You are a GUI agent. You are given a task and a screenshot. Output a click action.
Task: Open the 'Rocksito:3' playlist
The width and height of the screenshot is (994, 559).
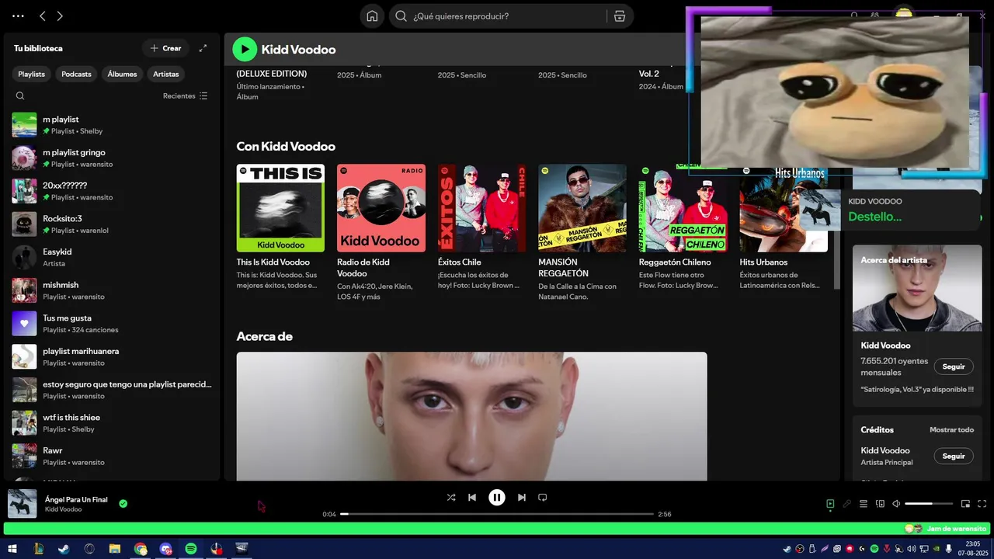112,224
